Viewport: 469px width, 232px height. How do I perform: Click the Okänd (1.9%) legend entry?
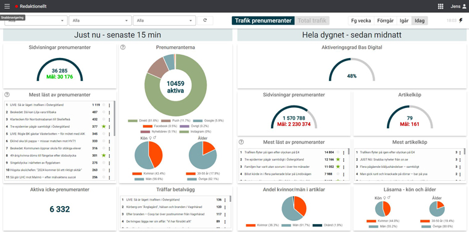328,225
